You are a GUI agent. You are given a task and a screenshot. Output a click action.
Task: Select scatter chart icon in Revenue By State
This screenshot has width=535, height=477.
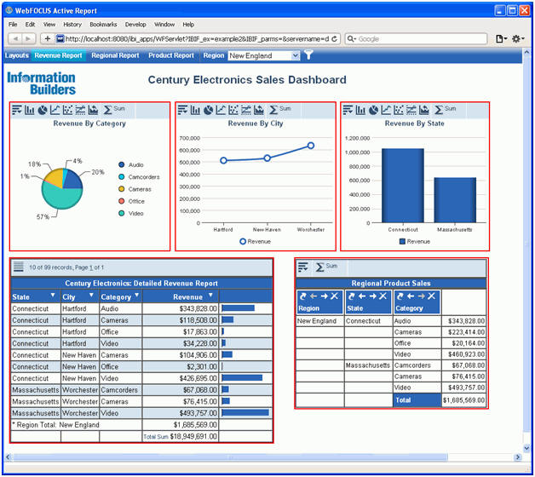[399, 110]
